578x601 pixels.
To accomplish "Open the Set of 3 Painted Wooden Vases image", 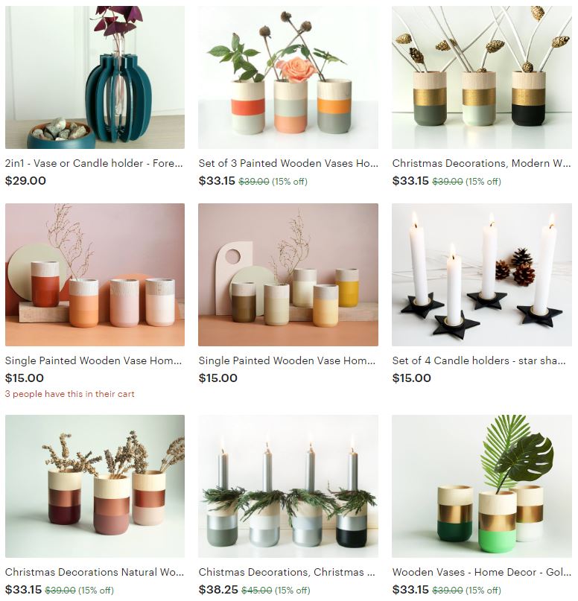I will tap(288, 77).
